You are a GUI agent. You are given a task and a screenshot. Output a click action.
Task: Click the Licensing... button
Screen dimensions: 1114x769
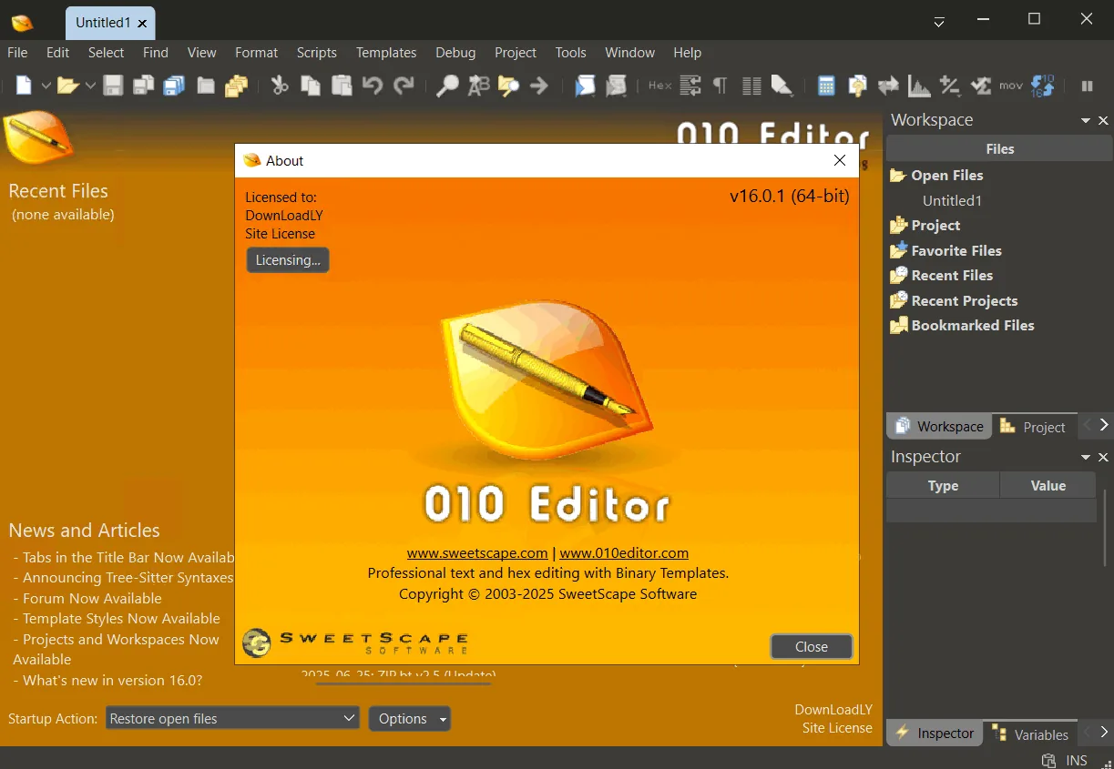(x=288, y=260)
